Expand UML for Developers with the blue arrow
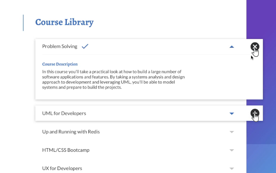Image resolution: width=276 pixels, height=173 pixels. pos(231,114)
